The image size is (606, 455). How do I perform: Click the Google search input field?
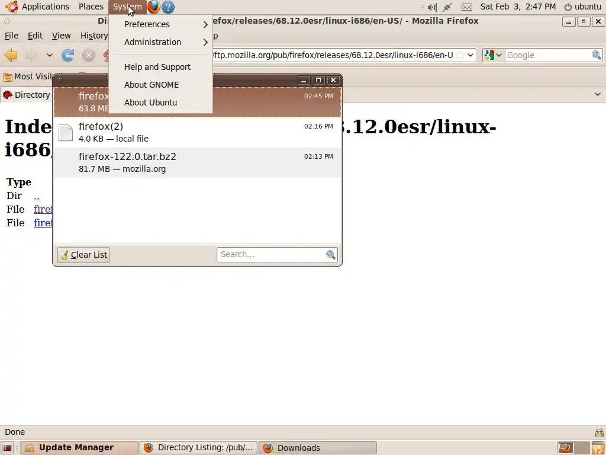pyautogui.click(x=548, y=55)
